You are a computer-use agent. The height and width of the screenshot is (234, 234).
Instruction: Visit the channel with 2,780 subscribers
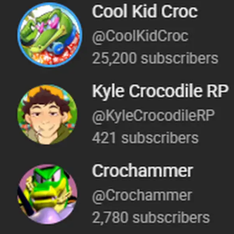click(142, 170)
